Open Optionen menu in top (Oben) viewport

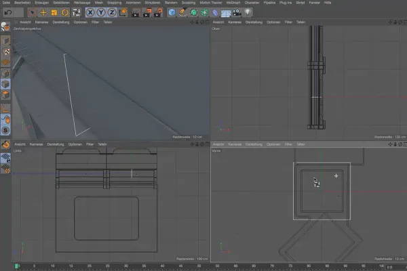coord(273,22)
